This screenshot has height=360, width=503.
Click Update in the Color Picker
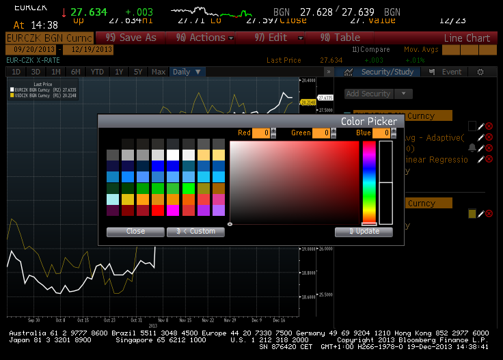pos(364,232)
